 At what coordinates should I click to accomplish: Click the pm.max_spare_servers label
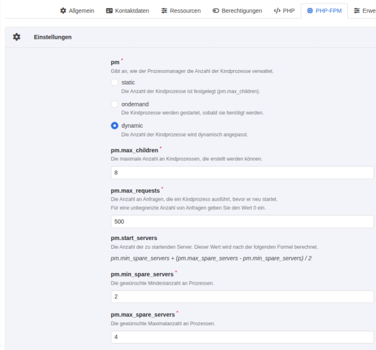point(143,315)
